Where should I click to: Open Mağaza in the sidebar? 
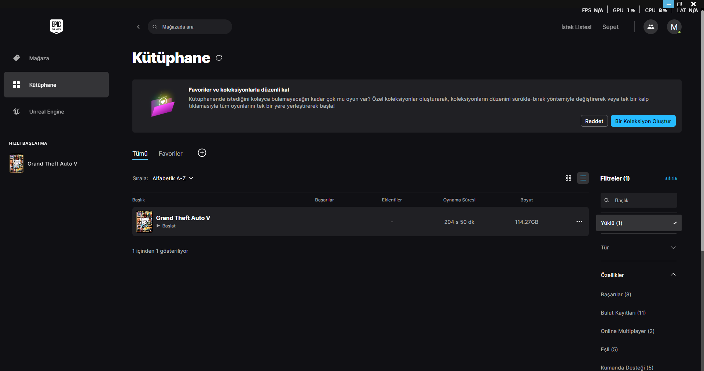pyautogui.click(x=56, y=58)
